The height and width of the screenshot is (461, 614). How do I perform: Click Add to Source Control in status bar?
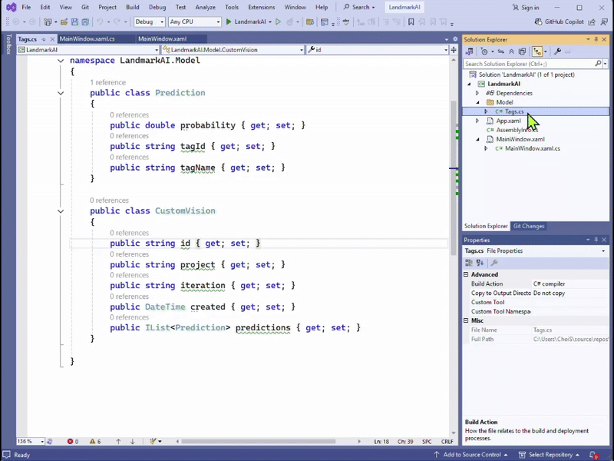point(471,455)
